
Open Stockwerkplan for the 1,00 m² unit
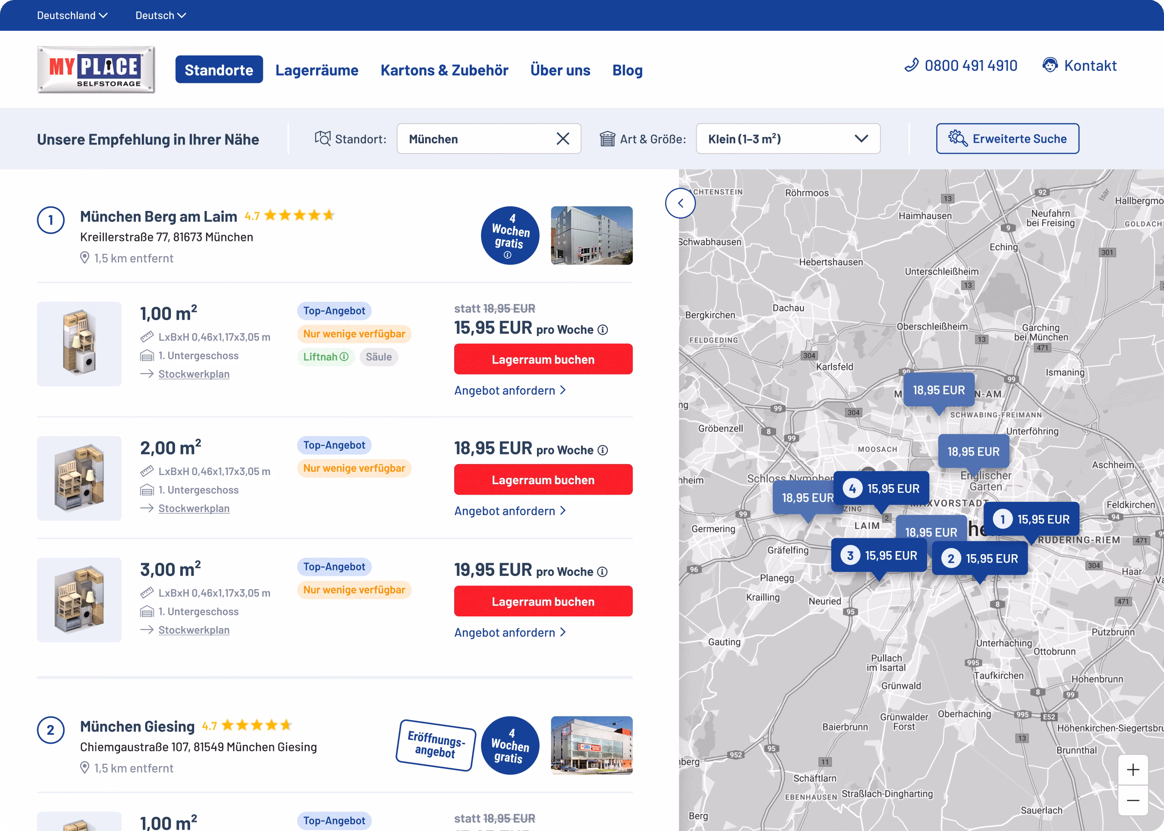(x=194, y=374)
